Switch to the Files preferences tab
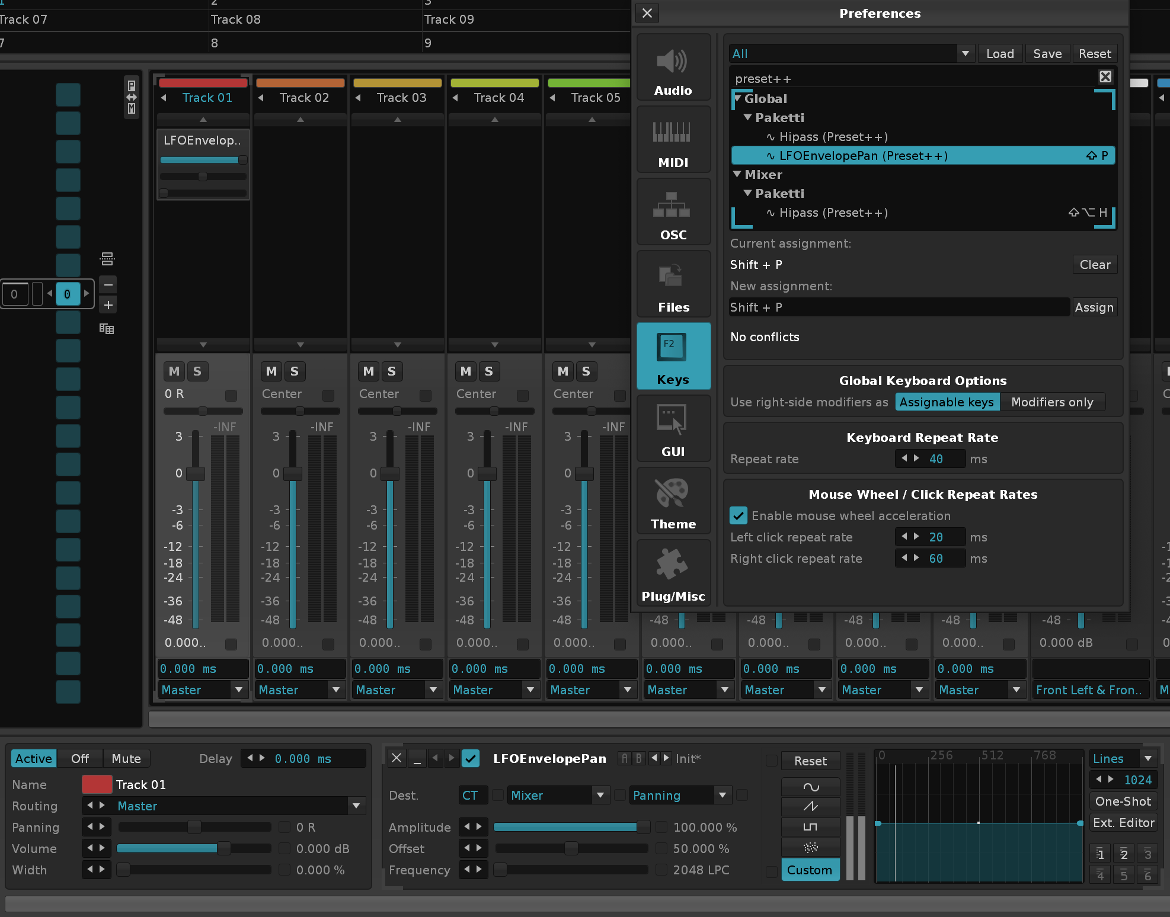 point(673,284)
